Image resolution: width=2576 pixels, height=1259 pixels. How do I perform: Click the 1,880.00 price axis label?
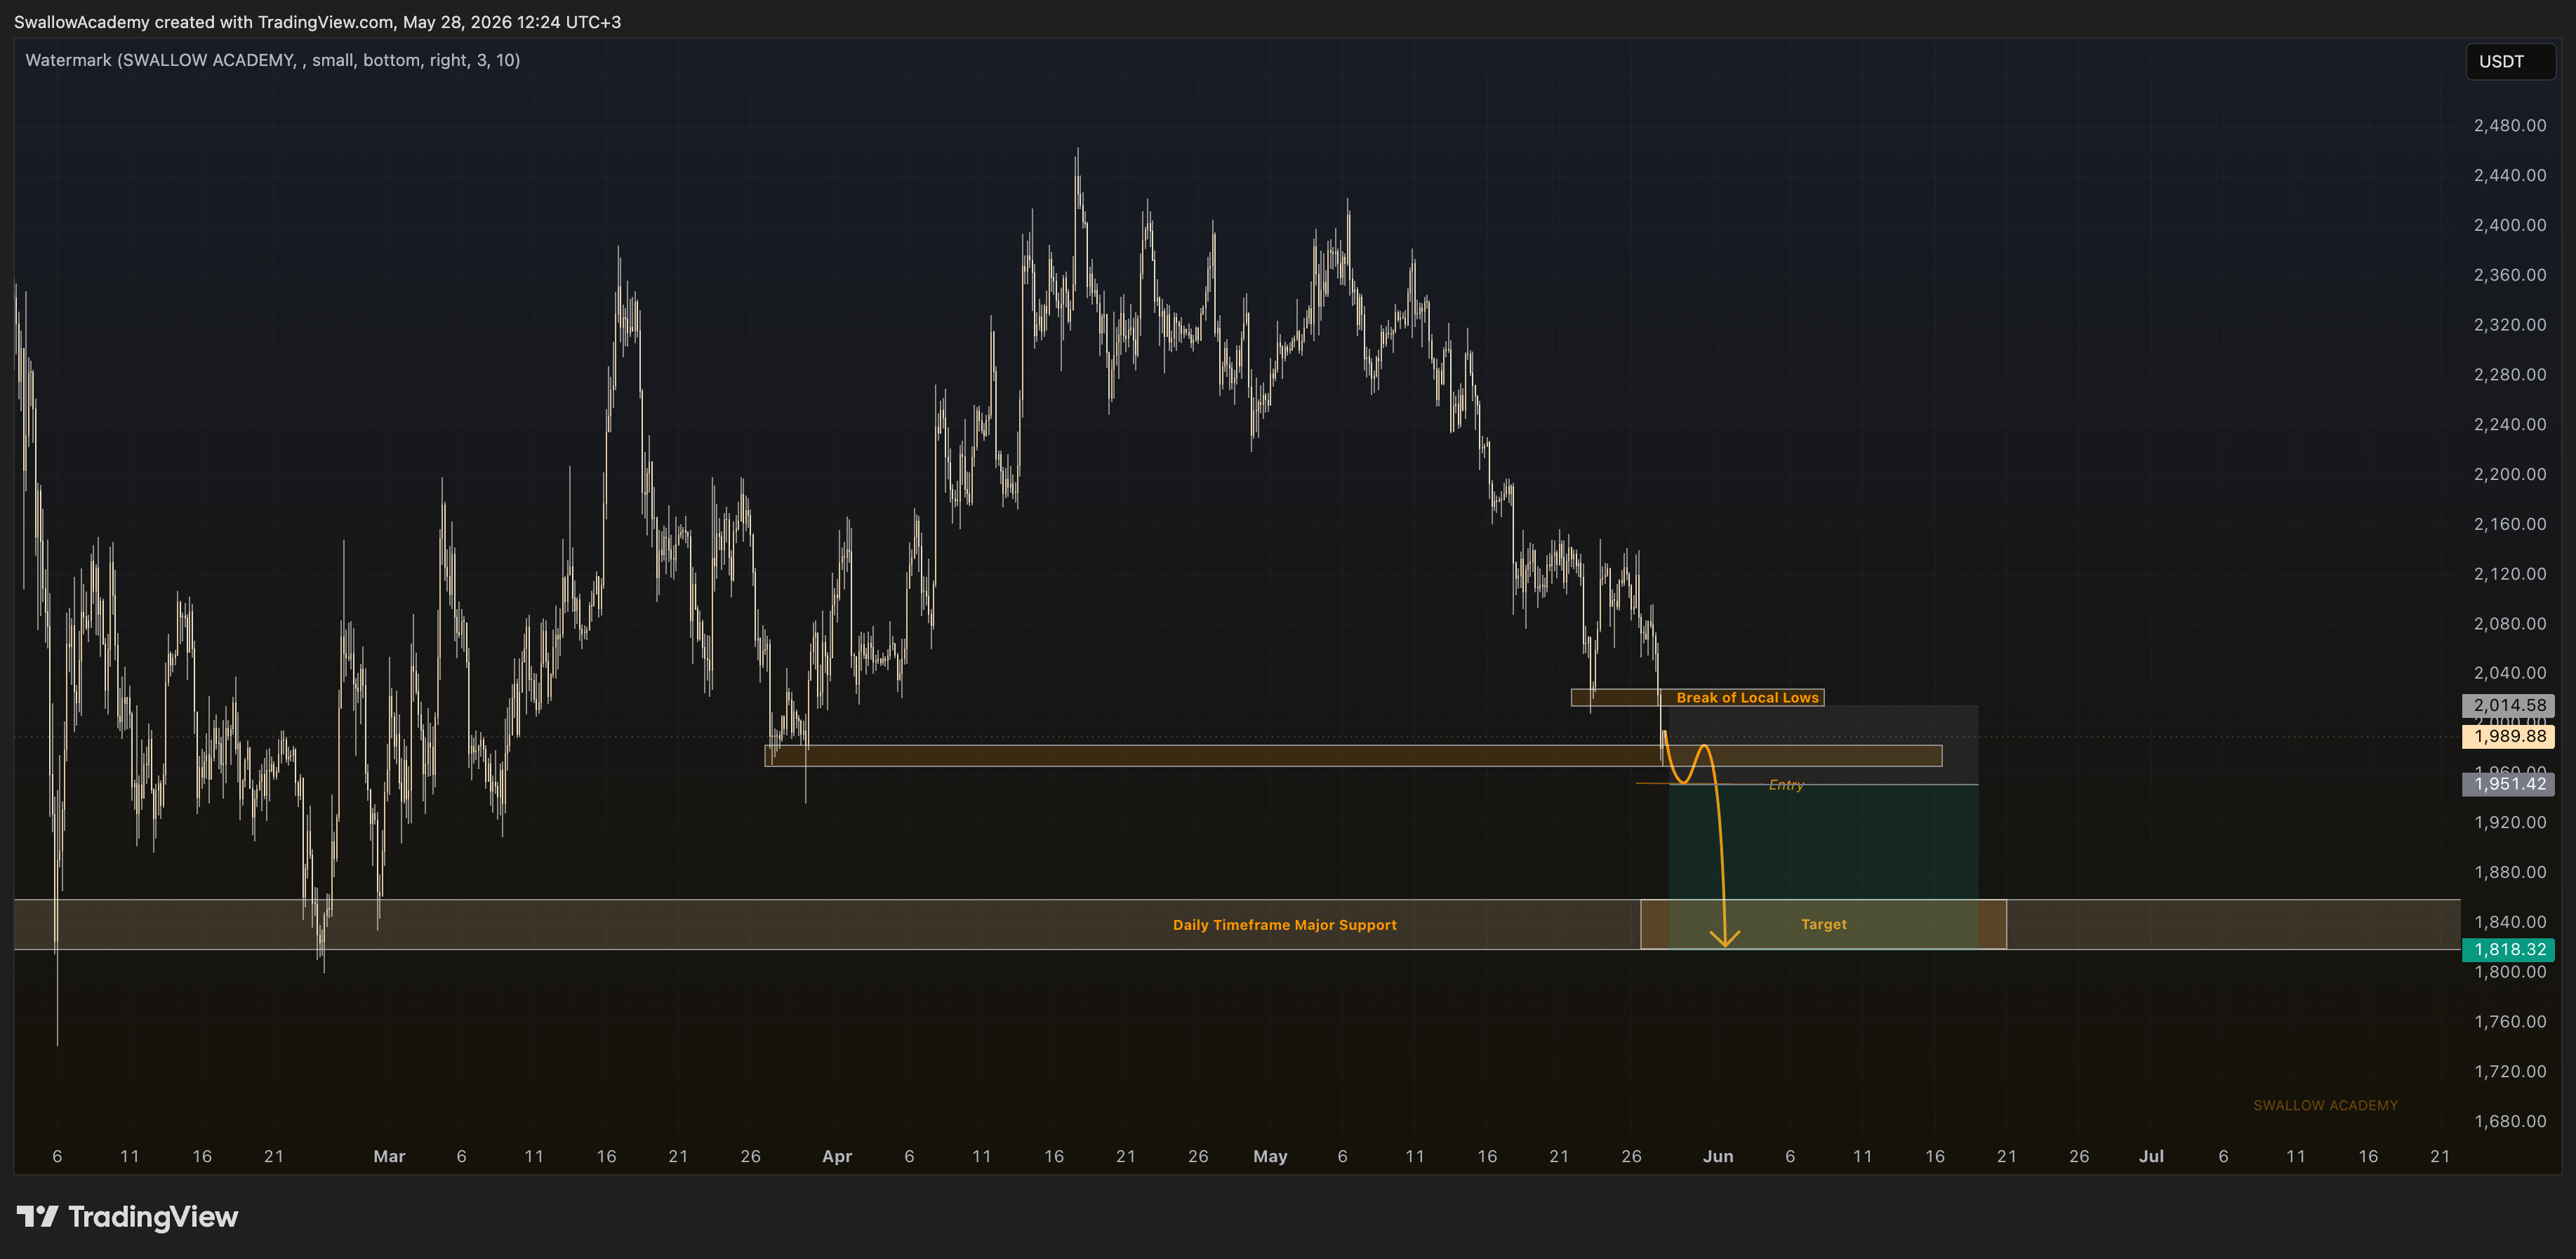2510,872
